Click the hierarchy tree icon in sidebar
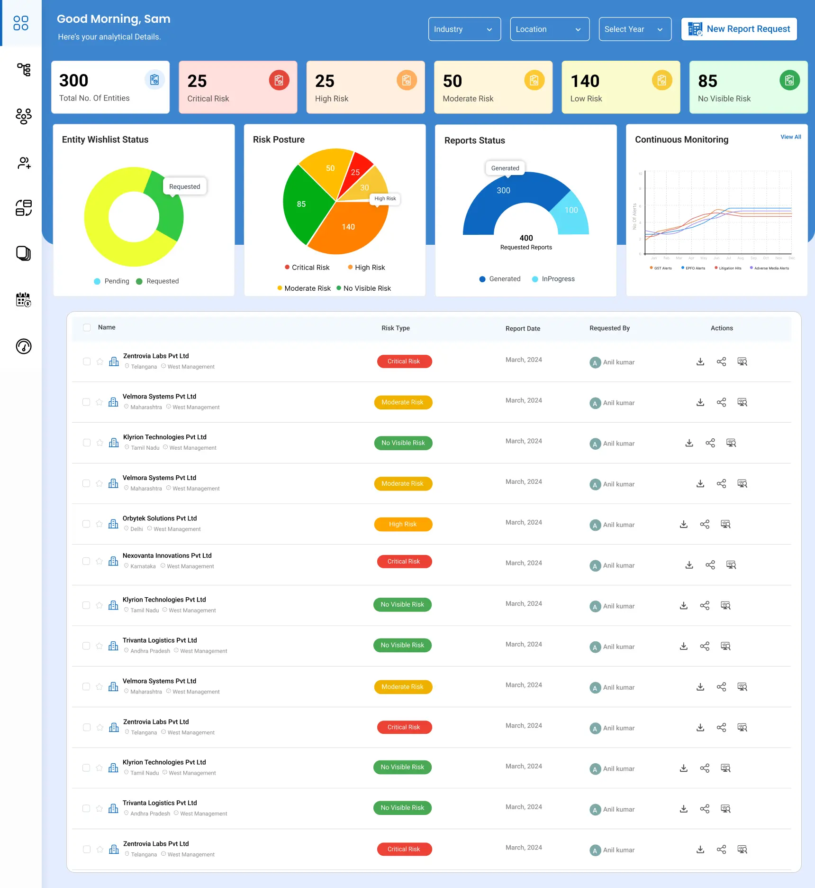Viewport: 815px width, 888px height. [24, 70]
